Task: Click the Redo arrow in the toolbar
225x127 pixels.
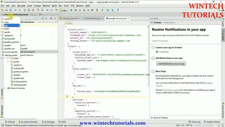Action: [x=20, y=10]
